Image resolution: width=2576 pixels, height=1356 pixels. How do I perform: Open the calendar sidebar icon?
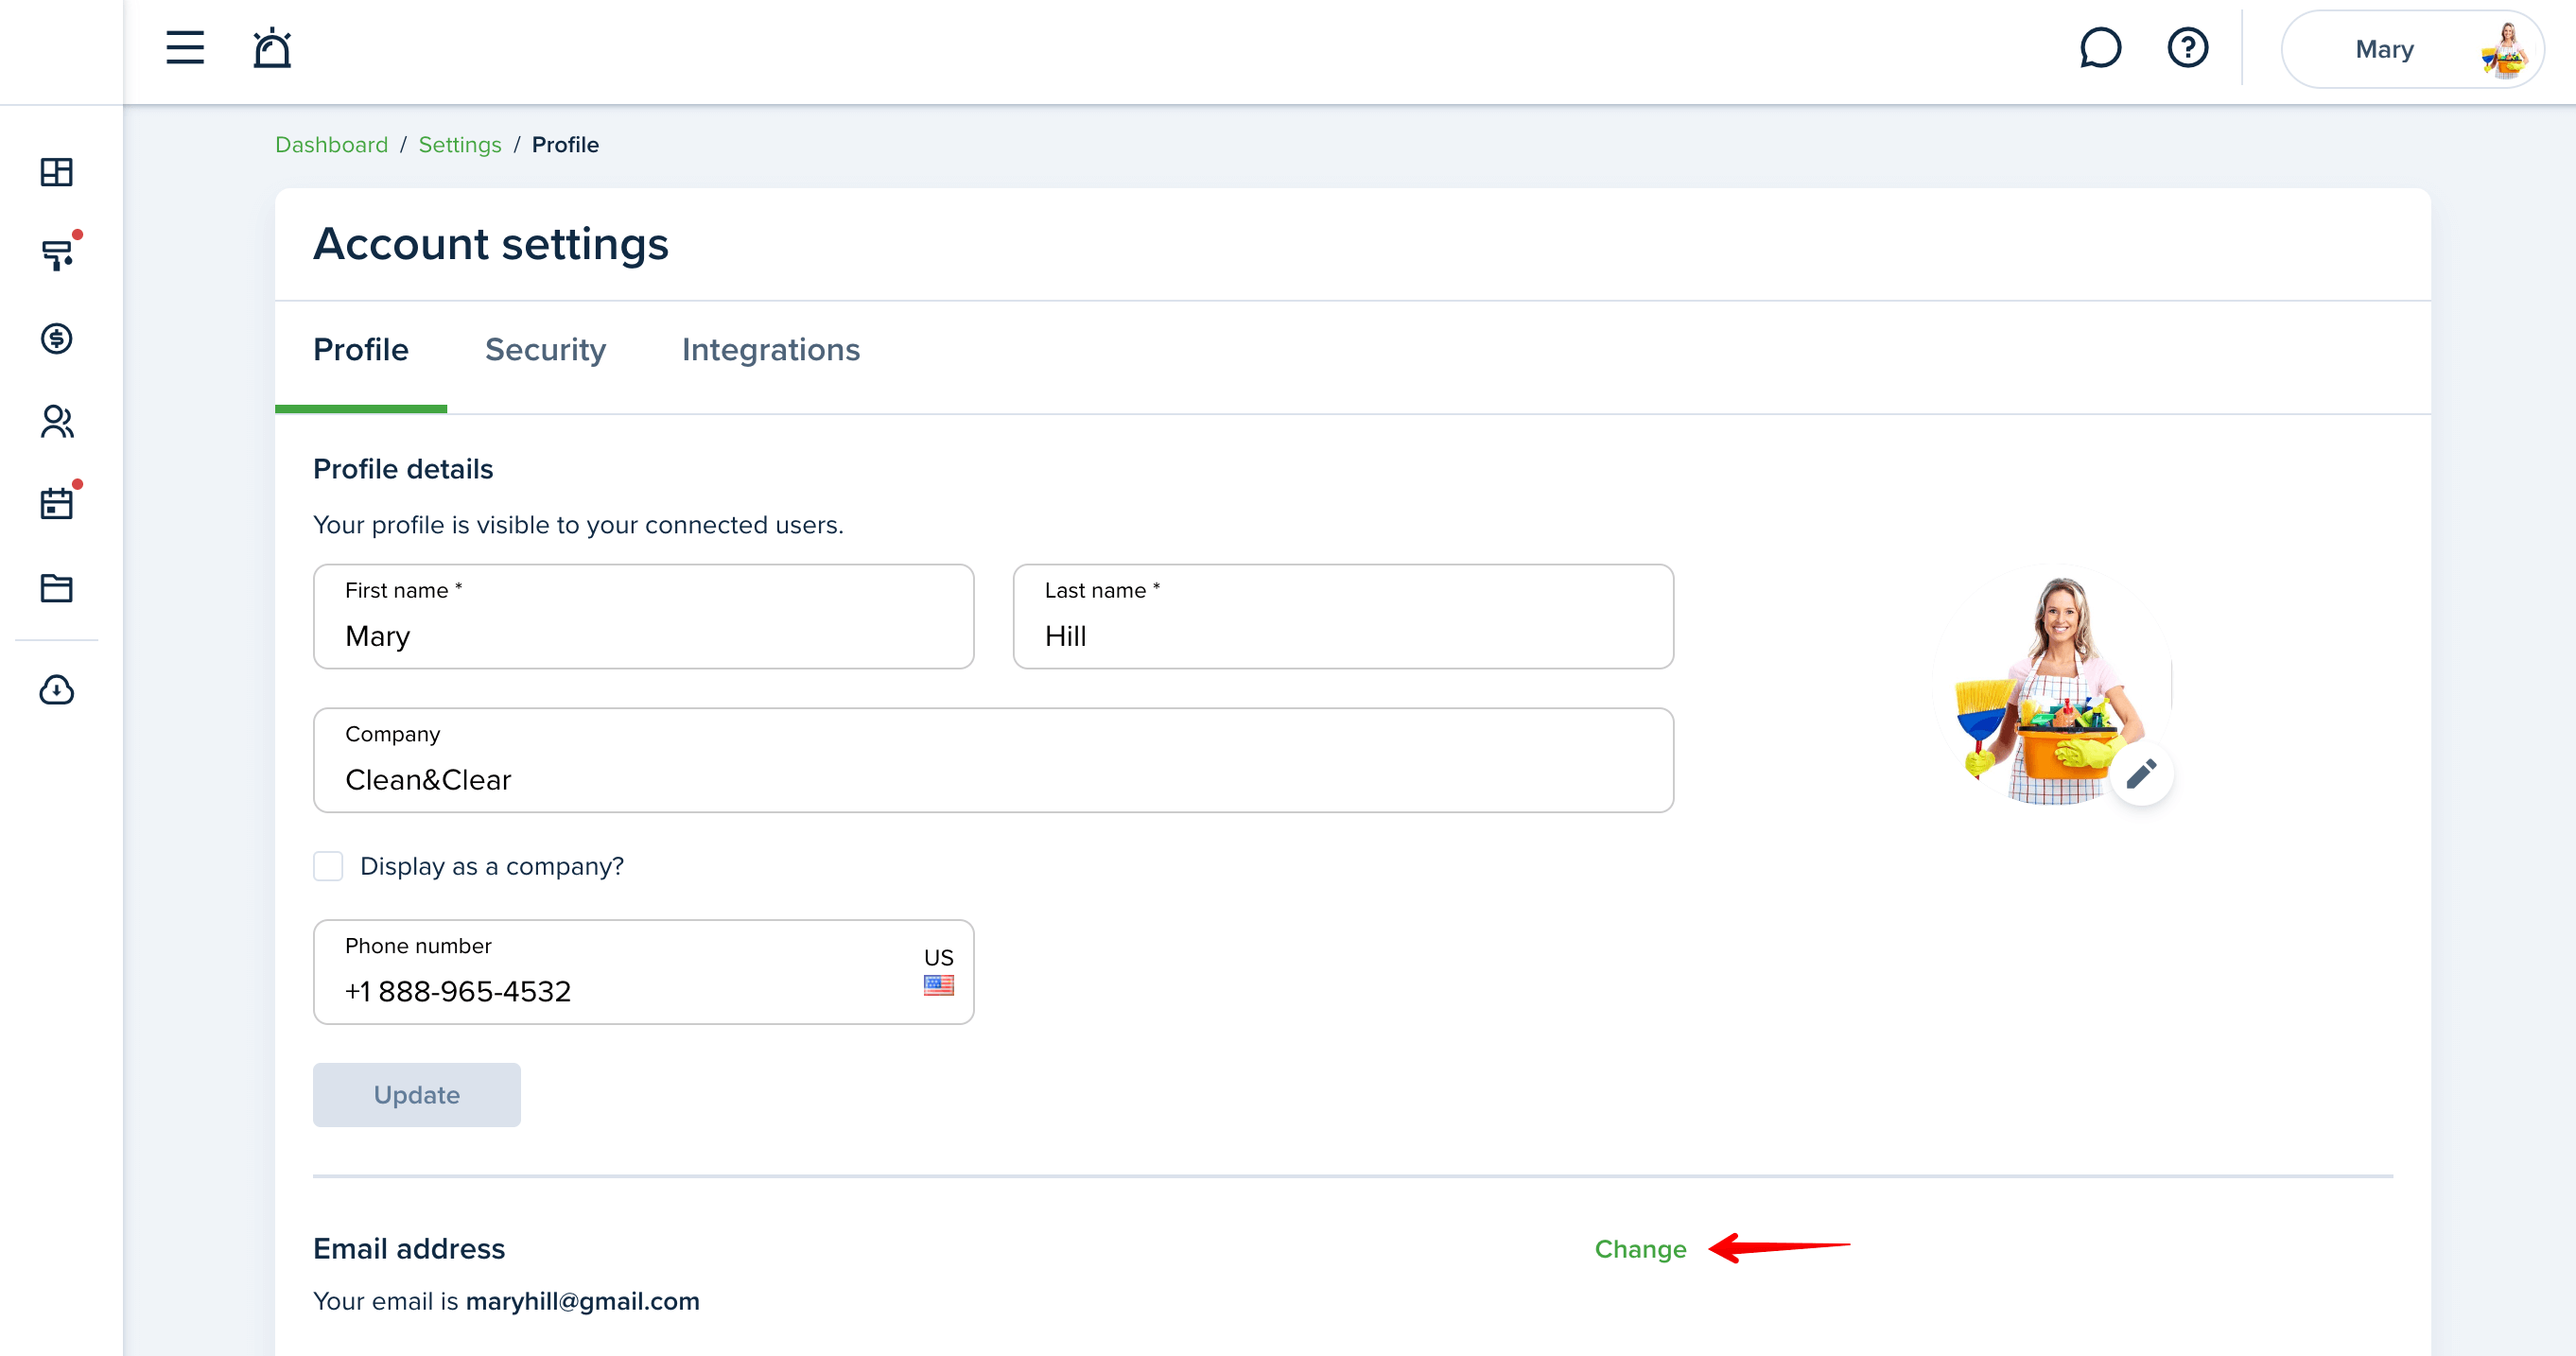point(57,504)
